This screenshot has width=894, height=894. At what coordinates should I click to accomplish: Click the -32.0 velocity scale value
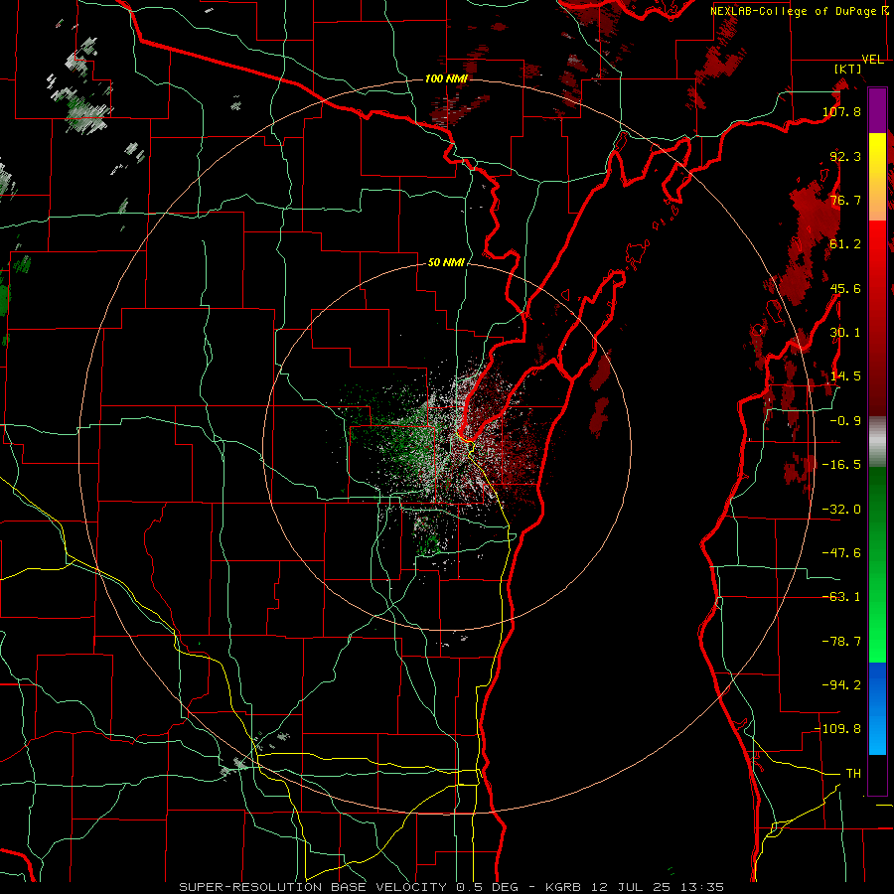842,510
